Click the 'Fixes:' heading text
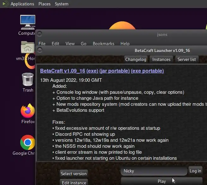This screenshot has width=207, height=185. click(59, 122)
